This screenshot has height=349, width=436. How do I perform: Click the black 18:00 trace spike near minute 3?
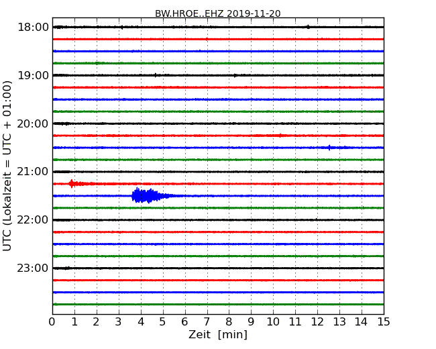pyautogui.click(x=121, y=28)
